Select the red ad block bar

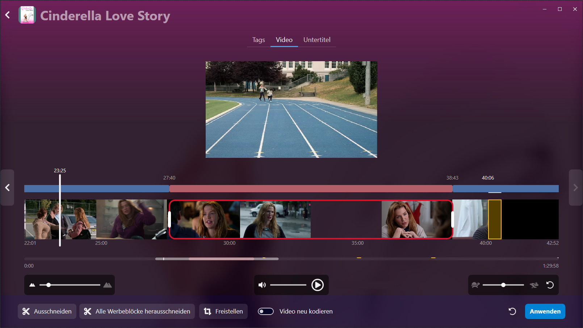(x=311, y=189)
